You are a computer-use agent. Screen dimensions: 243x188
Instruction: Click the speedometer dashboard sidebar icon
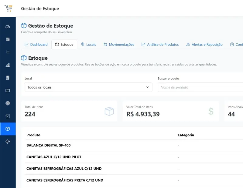pyautogui.click(x=8, y=27)
